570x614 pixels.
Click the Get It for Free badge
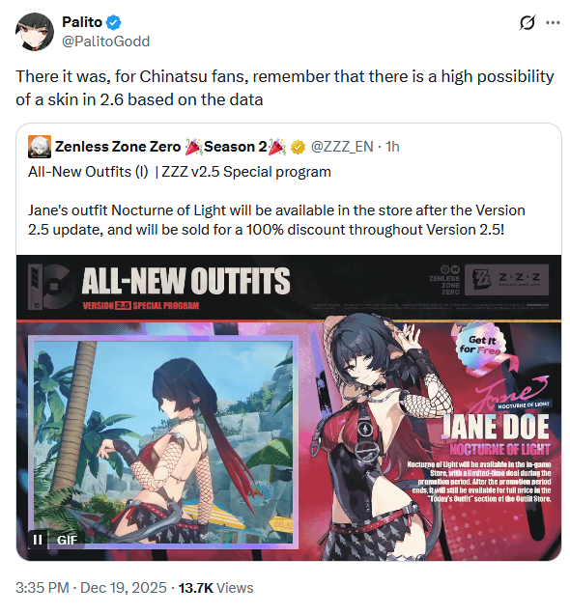click(481, 345)
